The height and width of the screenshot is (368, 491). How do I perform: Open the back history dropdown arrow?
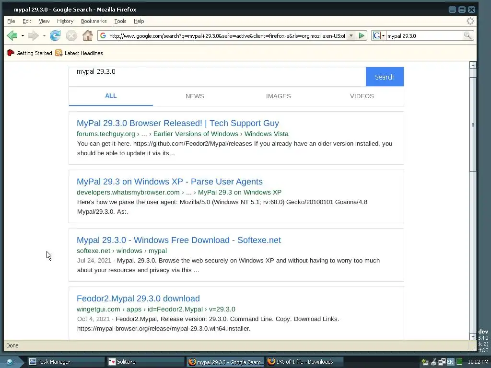tap(23, 35)
